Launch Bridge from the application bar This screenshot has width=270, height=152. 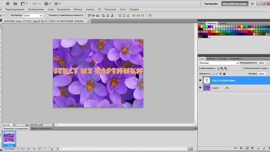8,3
